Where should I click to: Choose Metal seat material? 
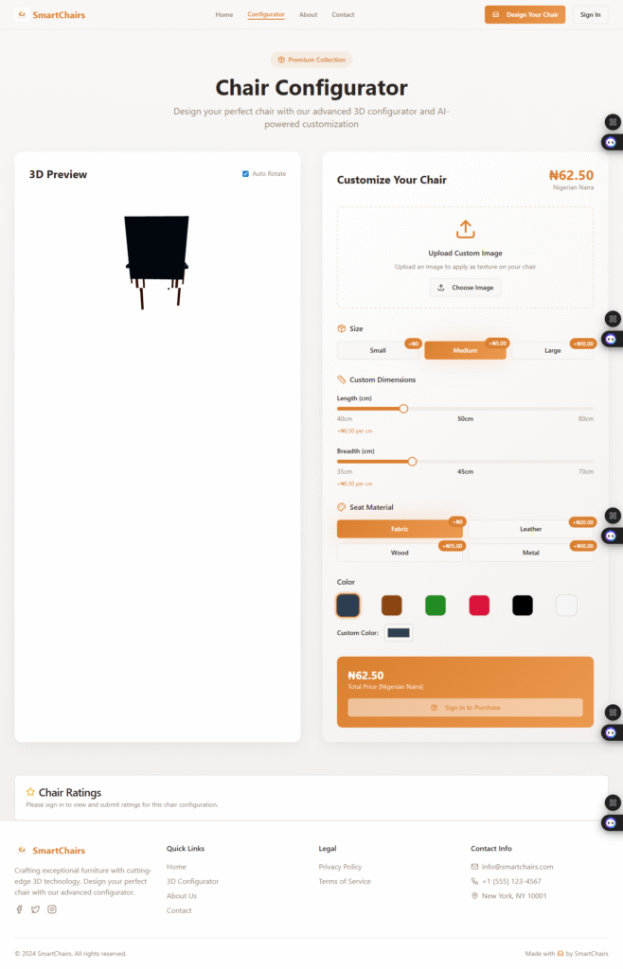click(x=531, y=553)
